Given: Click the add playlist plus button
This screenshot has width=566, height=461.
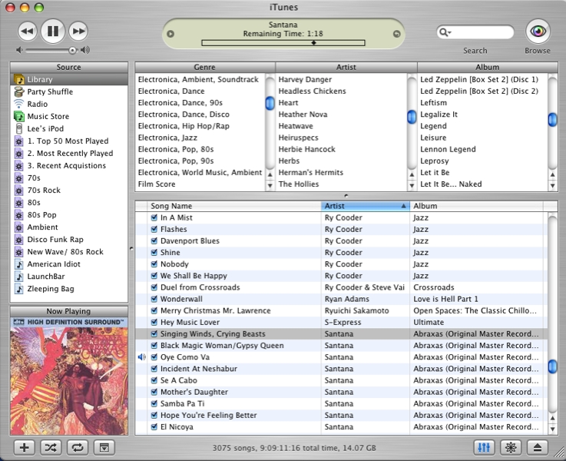Looking at the screenshot, I should (x=25, y=447).
